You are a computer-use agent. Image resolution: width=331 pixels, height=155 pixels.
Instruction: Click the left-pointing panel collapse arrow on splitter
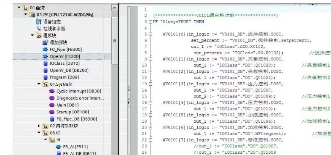(x=129, y=90)
